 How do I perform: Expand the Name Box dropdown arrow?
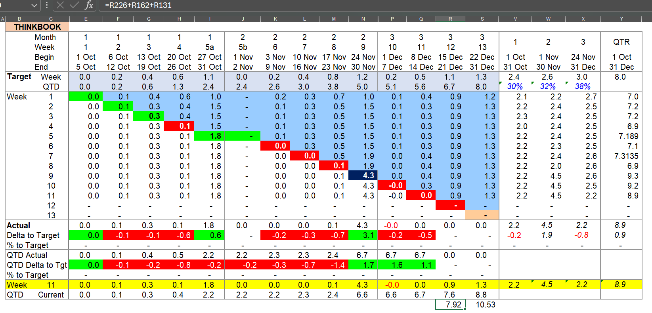click(x=34, y=6)
